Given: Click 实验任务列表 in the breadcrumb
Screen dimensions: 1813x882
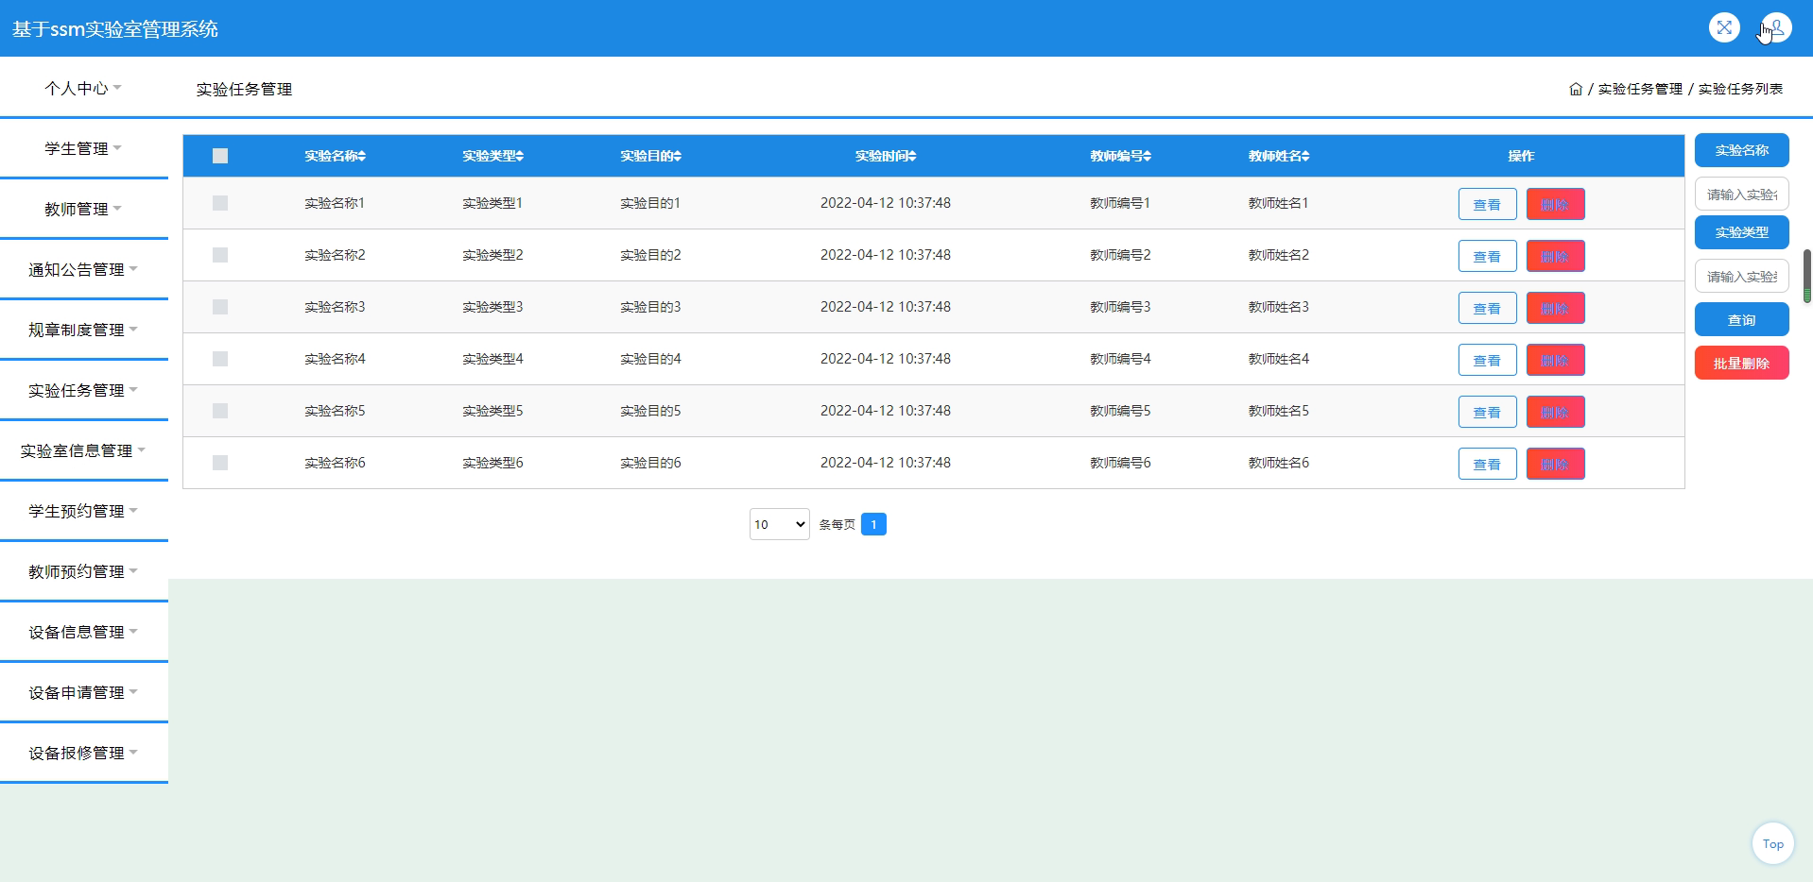Looking at the screenshot, I should coord(1740,89).
